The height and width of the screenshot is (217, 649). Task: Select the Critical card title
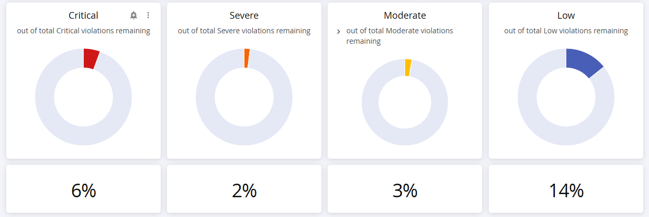pos(83,16)
